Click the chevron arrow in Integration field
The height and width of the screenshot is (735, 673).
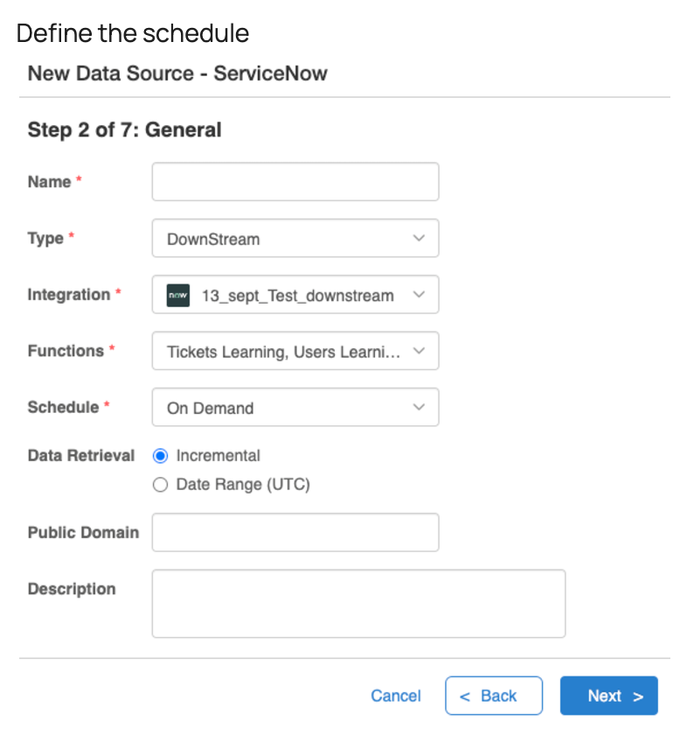pos(419,294)
